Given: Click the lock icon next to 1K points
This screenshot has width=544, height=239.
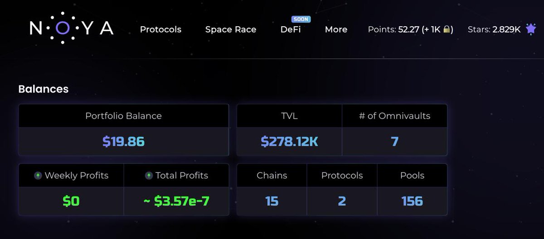Looking at the screenshot, I should click(447, 29).
